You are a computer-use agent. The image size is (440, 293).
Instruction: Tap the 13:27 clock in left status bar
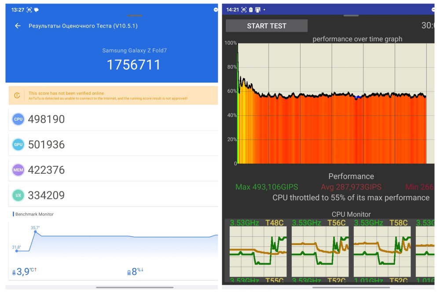(x=18, y=10)
